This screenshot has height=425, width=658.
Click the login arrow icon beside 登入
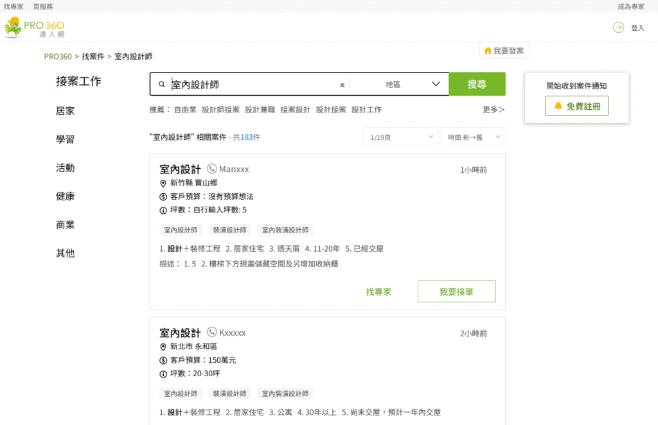coord(618,28)
